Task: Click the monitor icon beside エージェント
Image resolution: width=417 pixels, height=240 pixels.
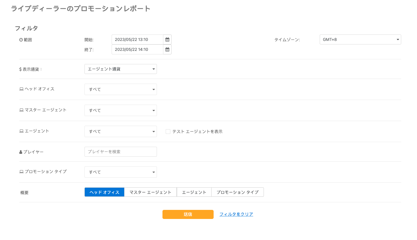Action: [21, 131]
